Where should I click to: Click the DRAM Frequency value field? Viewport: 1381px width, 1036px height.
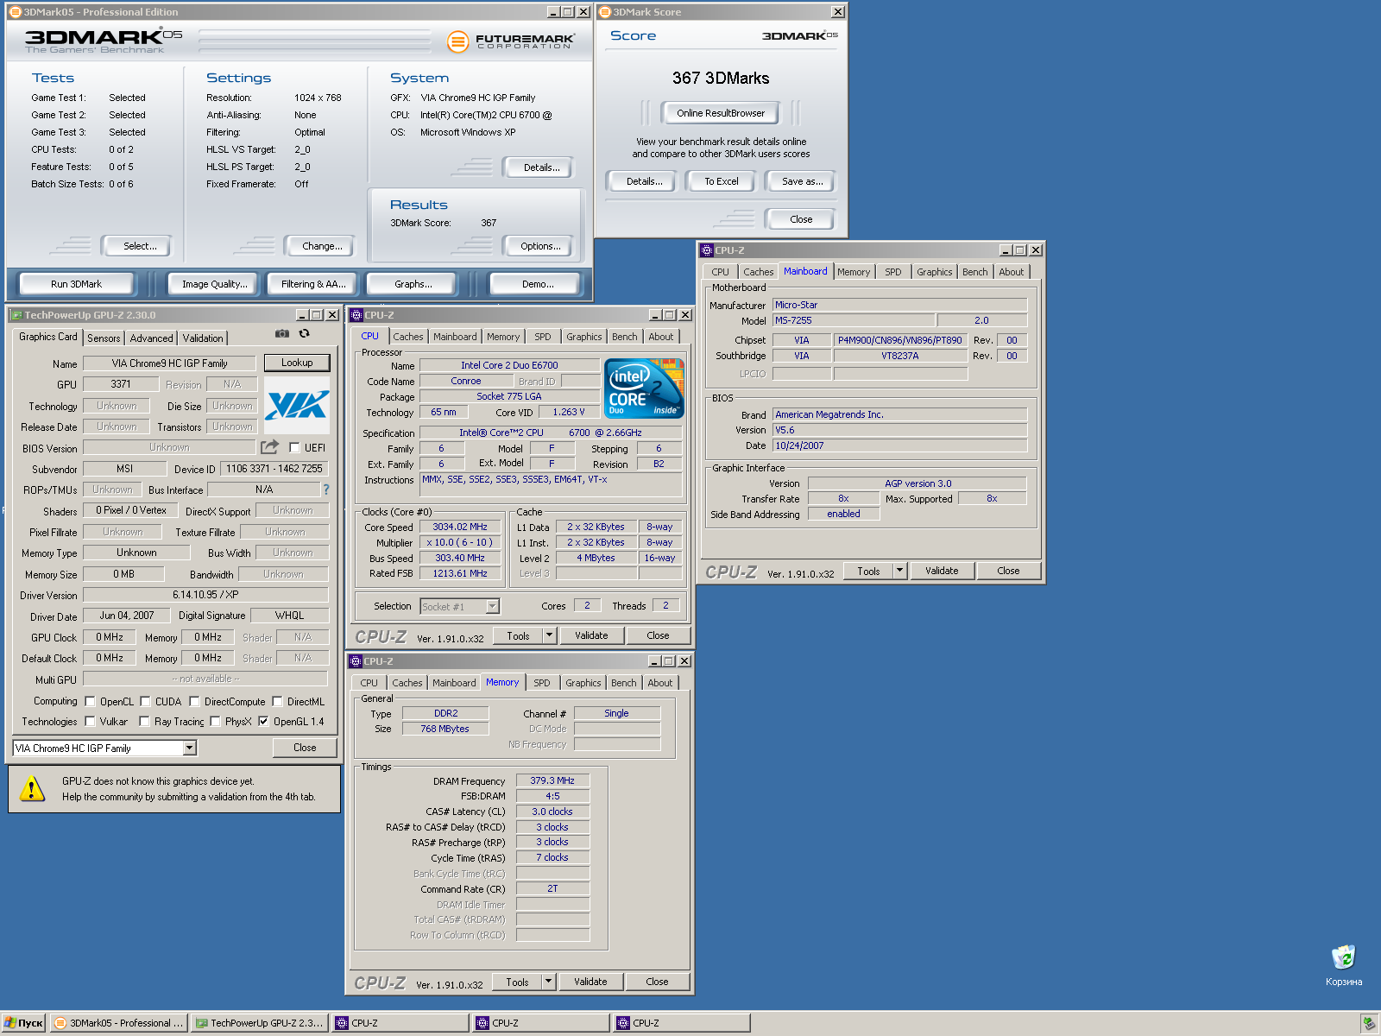coord(552,780)
